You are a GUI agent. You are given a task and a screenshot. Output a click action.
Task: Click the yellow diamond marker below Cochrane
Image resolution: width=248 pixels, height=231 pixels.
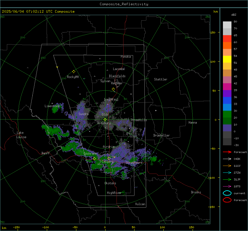(x=94, y=159)
